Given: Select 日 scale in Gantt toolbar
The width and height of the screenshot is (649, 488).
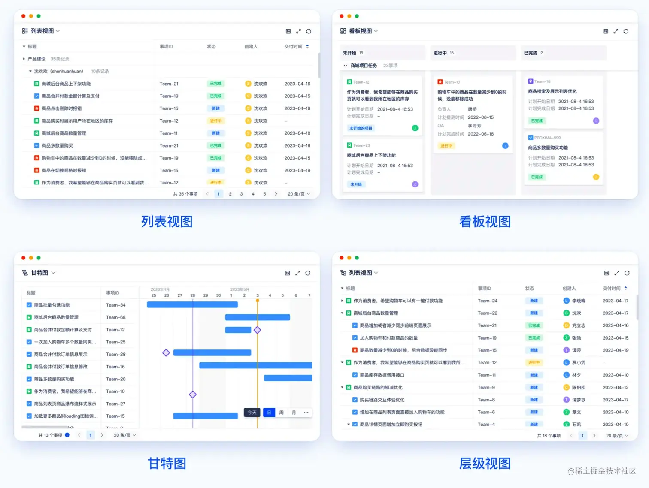Looking at the screenshot, I should (269, 413).
